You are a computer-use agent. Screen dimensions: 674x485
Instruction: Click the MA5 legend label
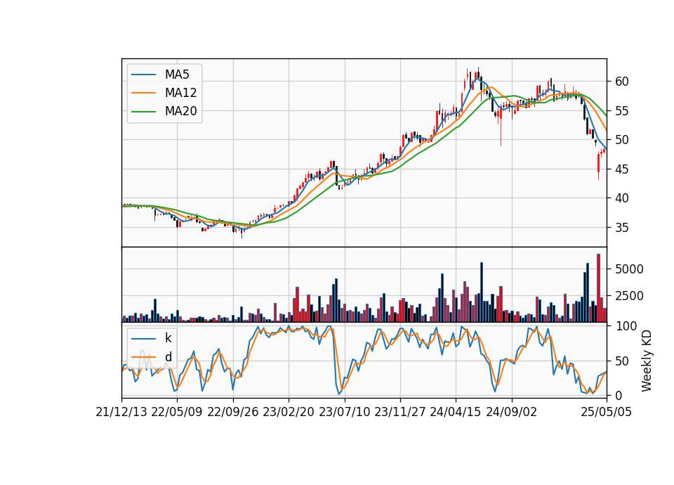[177, 75]
